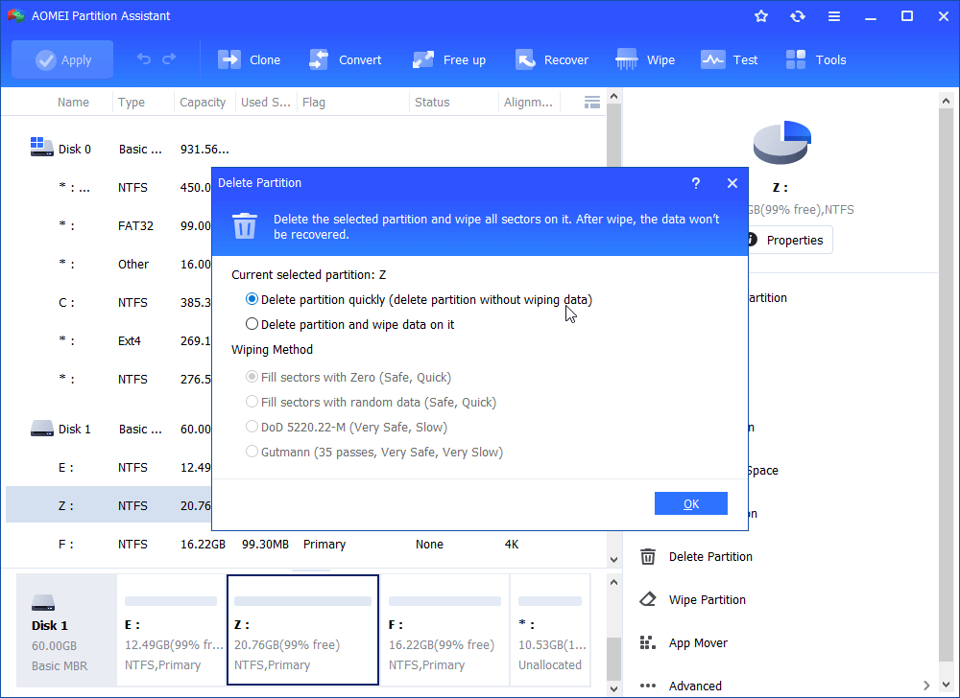Select the Other type partition row

(109, 264)
